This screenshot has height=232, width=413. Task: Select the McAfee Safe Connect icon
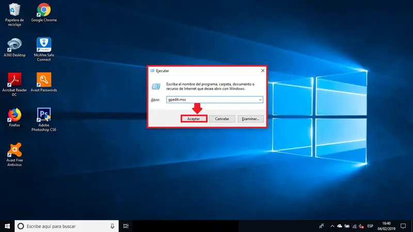coord(44,49)
